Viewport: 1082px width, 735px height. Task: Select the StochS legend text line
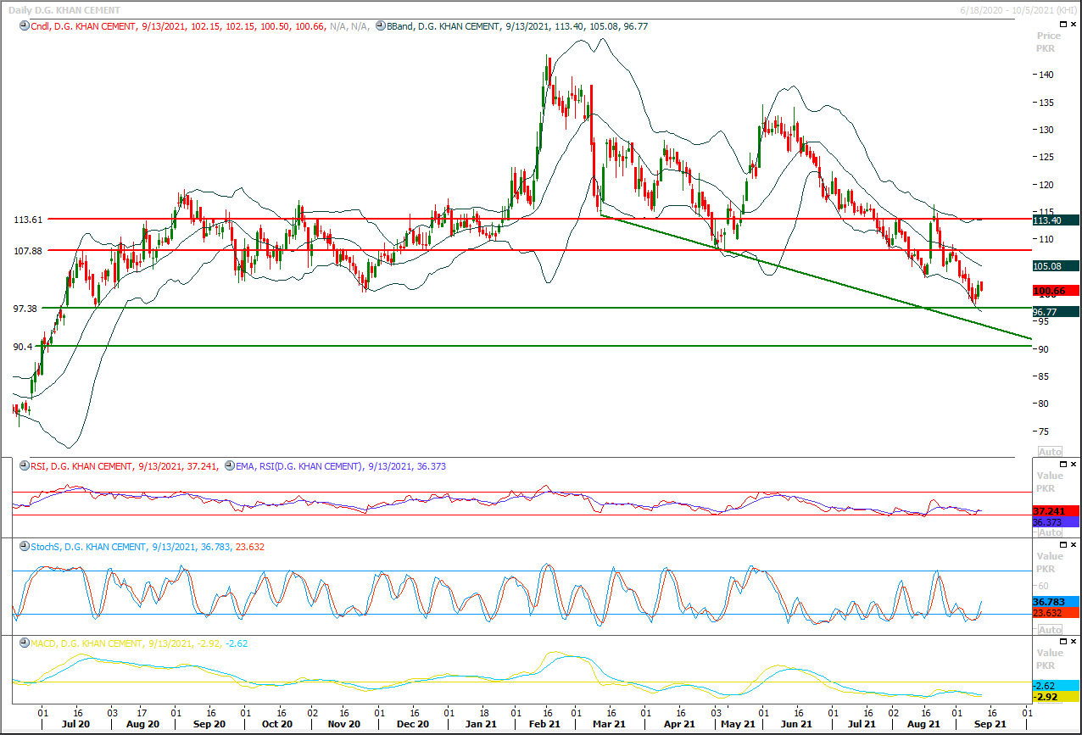[147, 547]
